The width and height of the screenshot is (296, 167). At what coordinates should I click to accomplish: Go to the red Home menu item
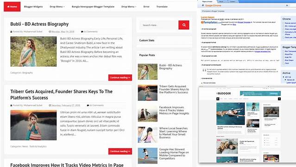(x=12, y=6)
